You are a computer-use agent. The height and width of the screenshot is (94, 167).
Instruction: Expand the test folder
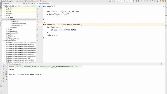[x=7, y=29]
